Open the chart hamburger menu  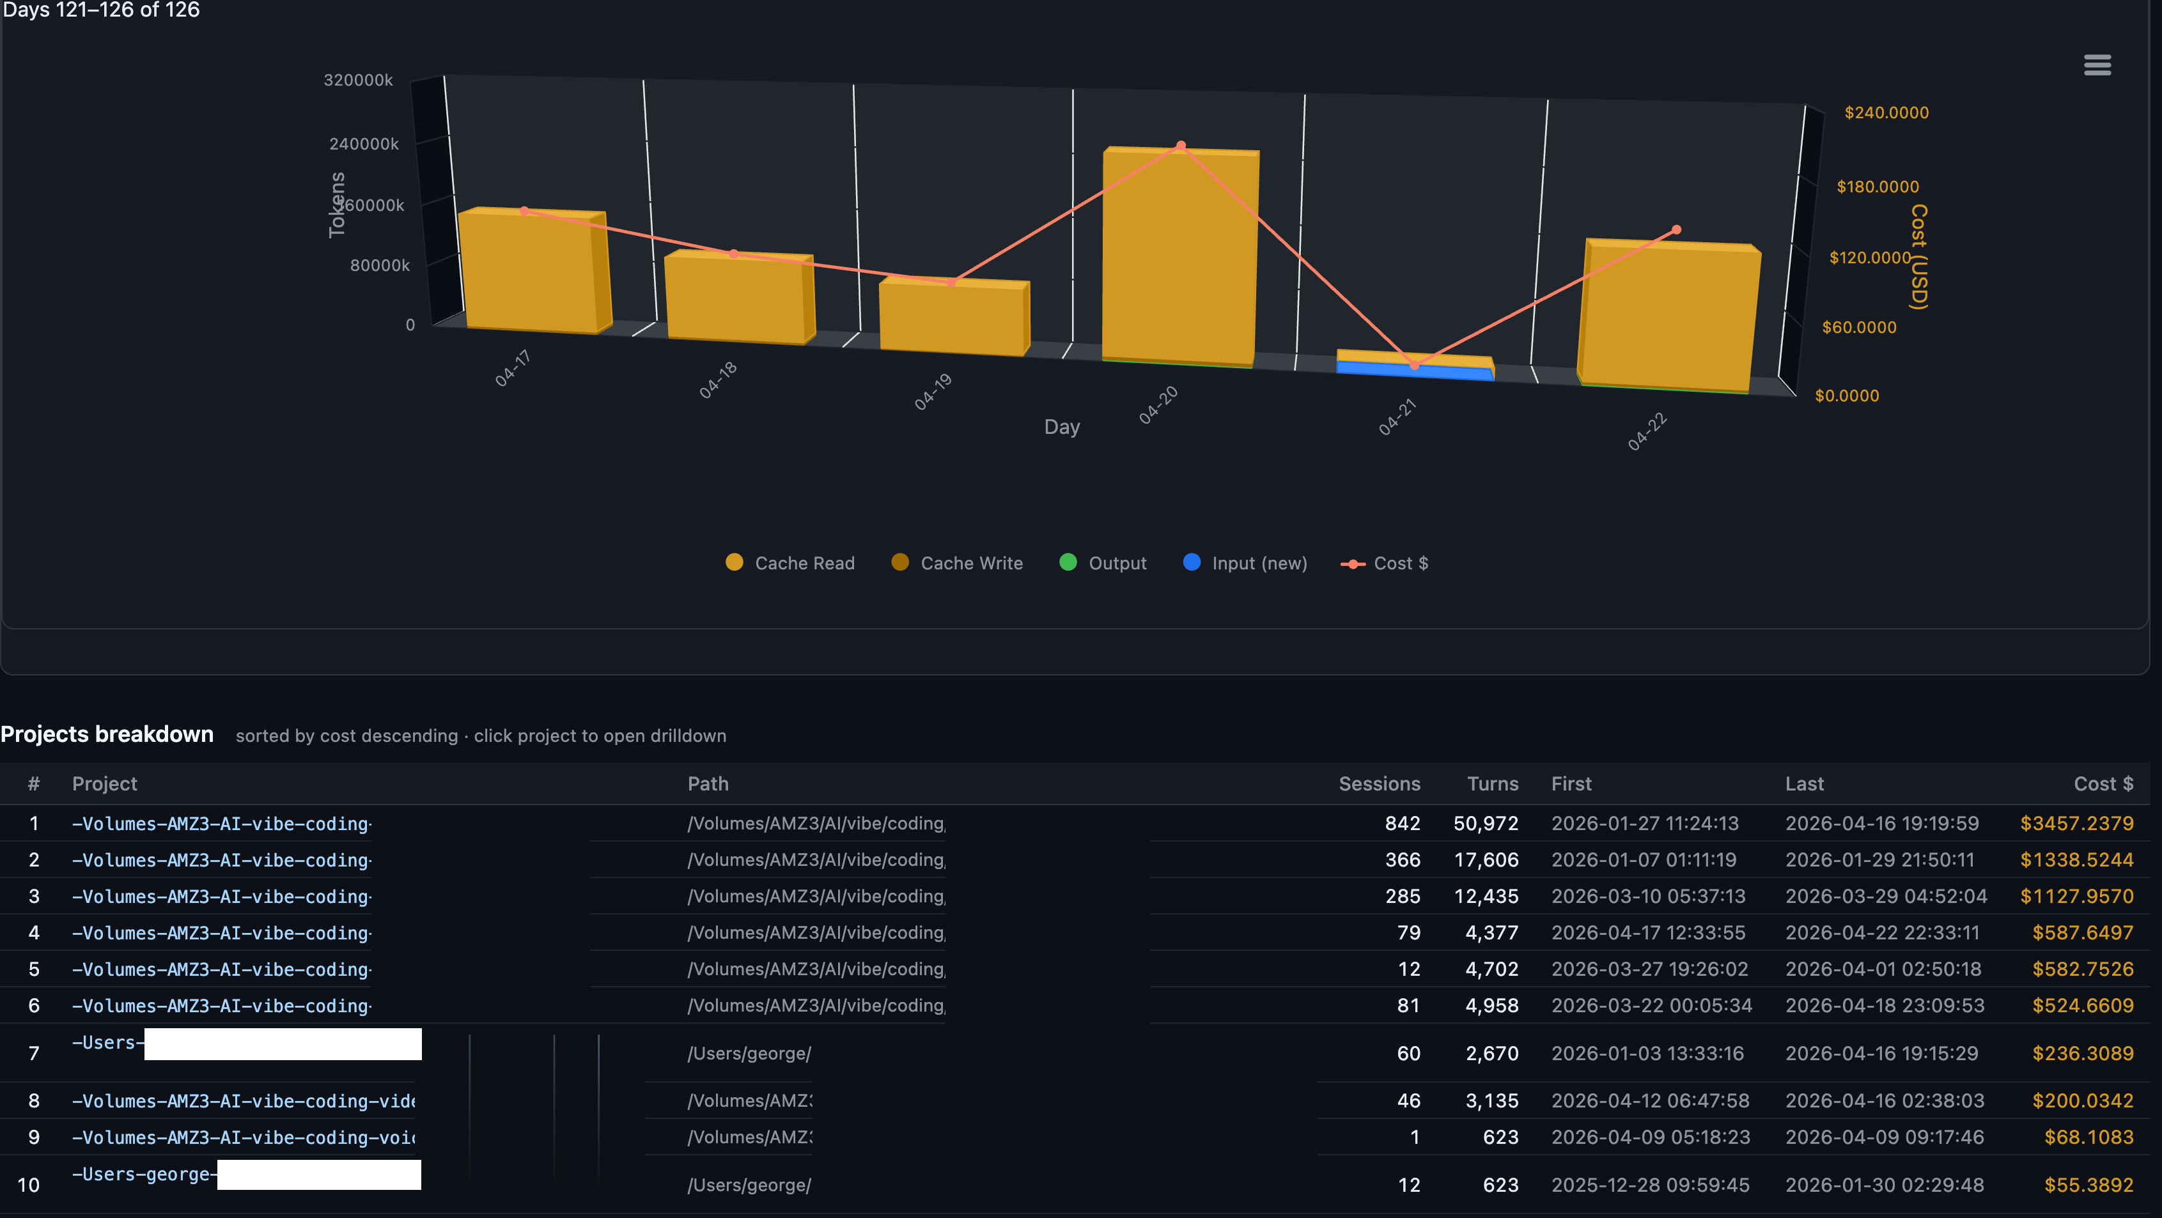pos(2097,65)
